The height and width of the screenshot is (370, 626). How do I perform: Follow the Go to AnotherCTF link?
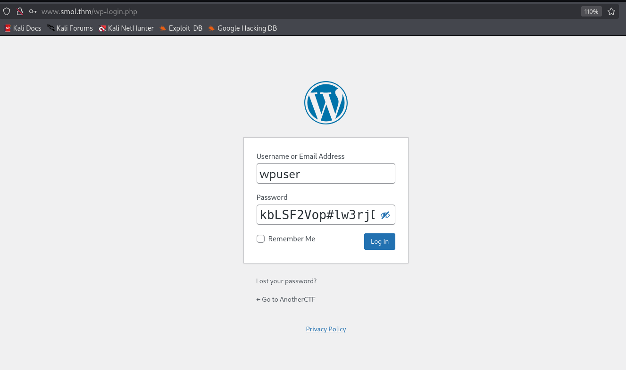[286, 299]
